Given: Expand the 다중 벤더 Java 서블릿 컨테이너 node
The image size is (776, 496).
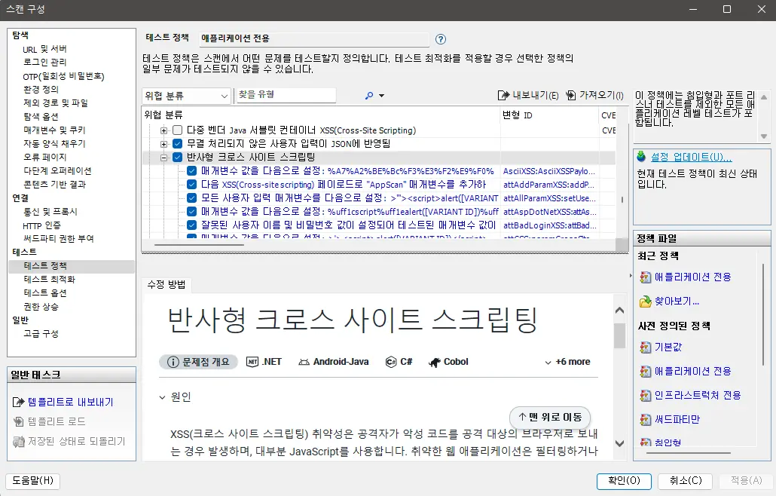Looking at the screenshot, I should [164, 129].
